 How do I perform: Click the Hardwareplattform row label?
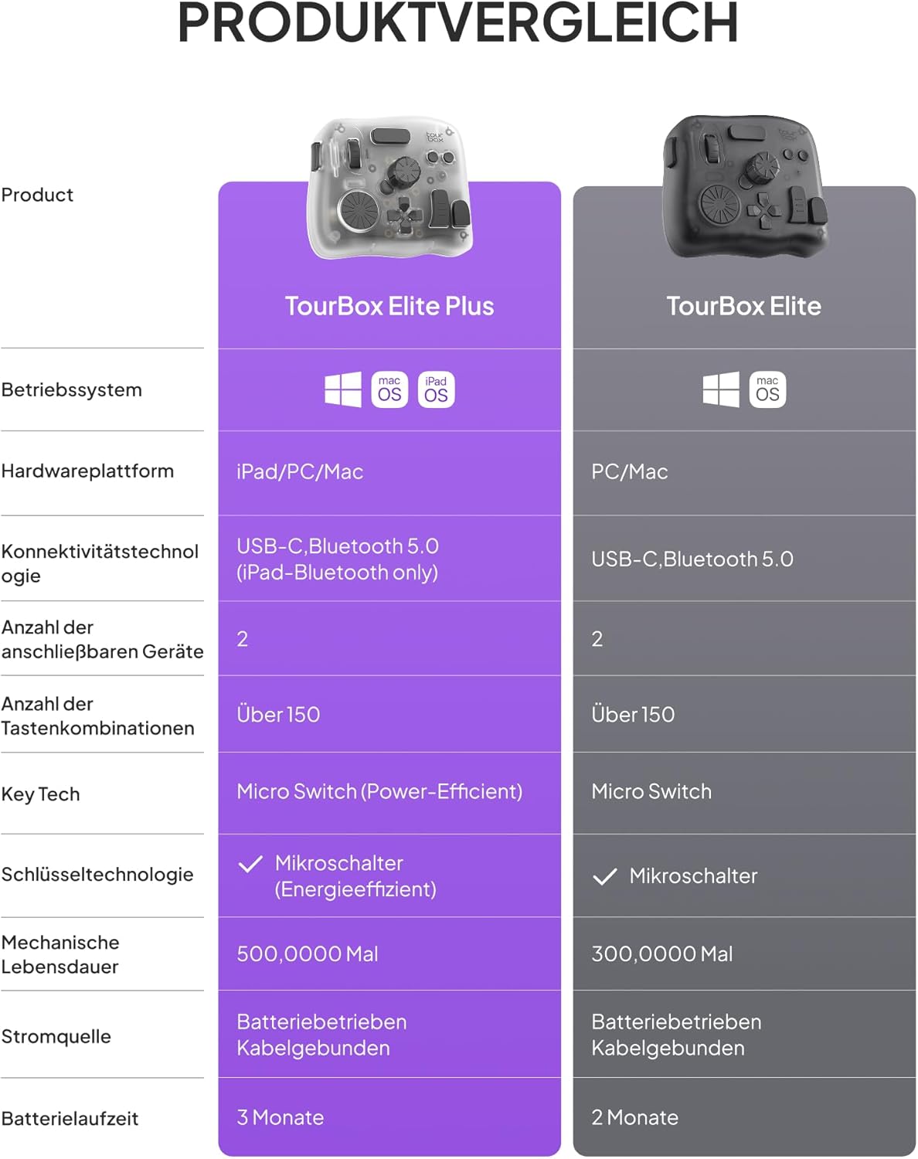click(x=87, y=471)
